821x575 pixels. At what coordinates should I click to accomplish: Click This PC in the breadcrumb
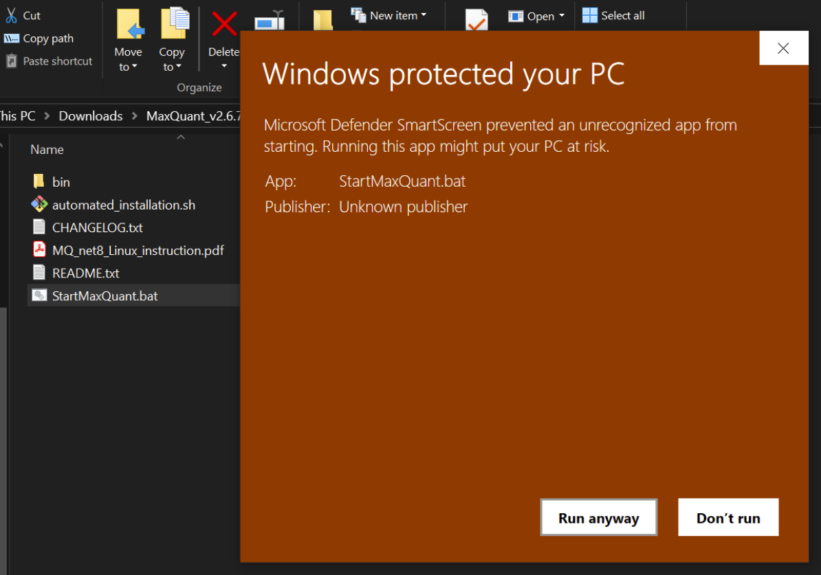[x=17, y=116]
